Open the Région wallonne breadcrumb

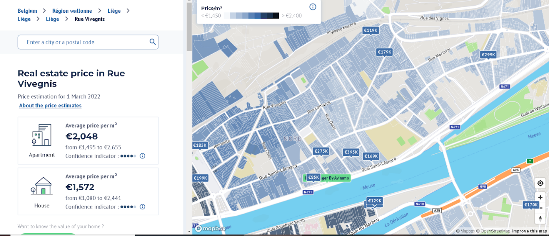72,11
